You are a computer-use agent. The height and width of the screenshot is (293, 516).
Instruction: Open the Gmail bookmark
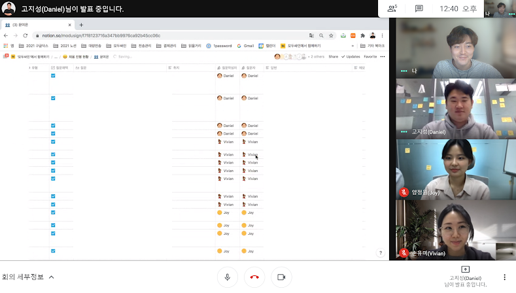245,46
